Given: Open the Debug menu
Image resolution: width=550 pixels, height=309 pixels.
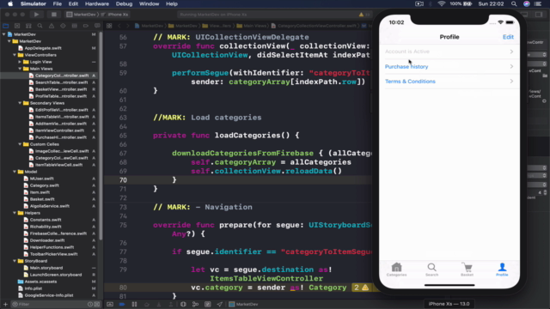Looking at the screenshot, I should [124, 3].
